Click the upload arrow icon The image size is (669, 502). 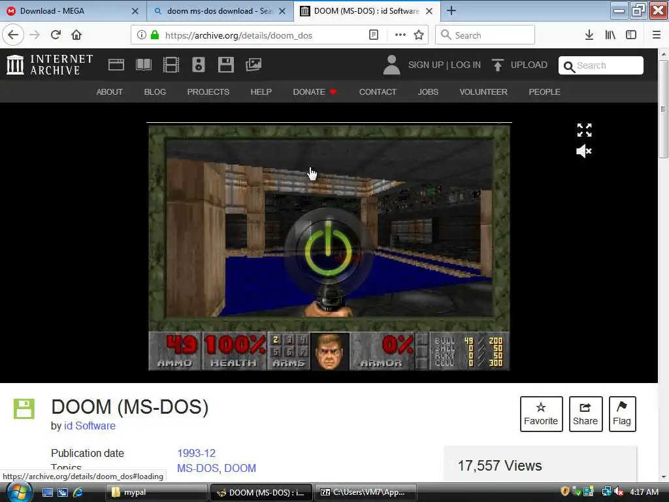click(497, 65)
